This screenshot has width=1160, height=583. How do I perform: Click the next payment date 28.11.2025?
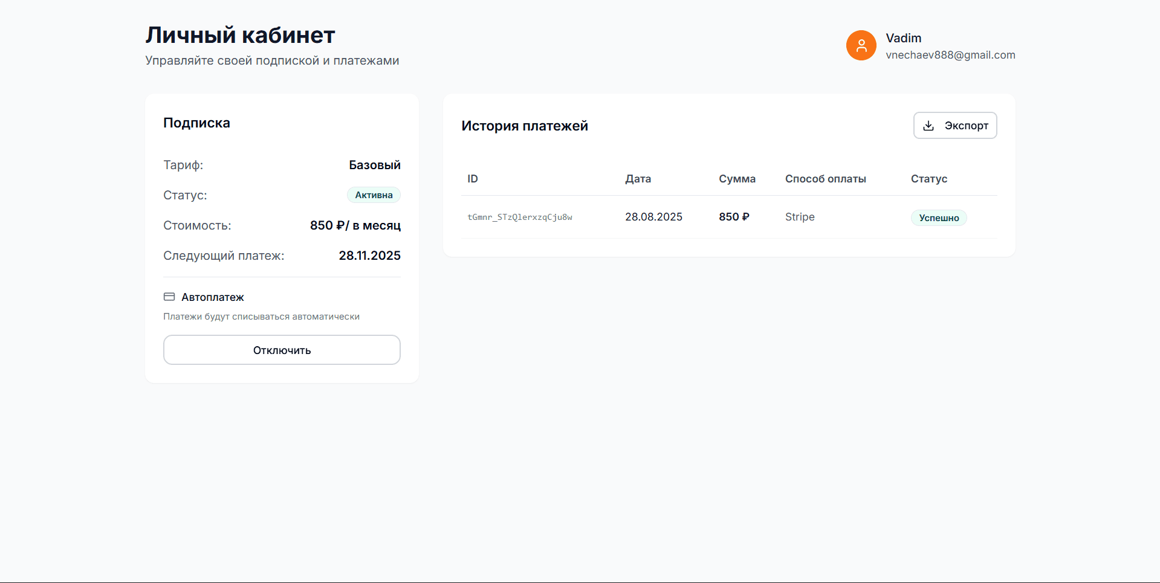tap(369, 255)
